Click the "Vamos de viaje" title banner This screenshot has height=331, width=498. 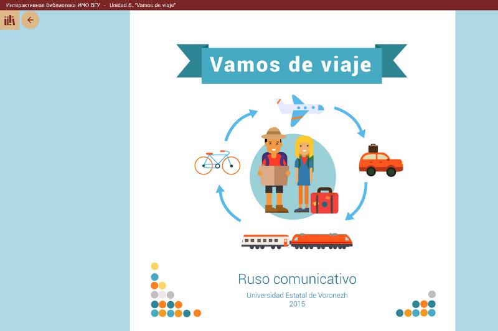pyautogui.click(x=291, y=64)
